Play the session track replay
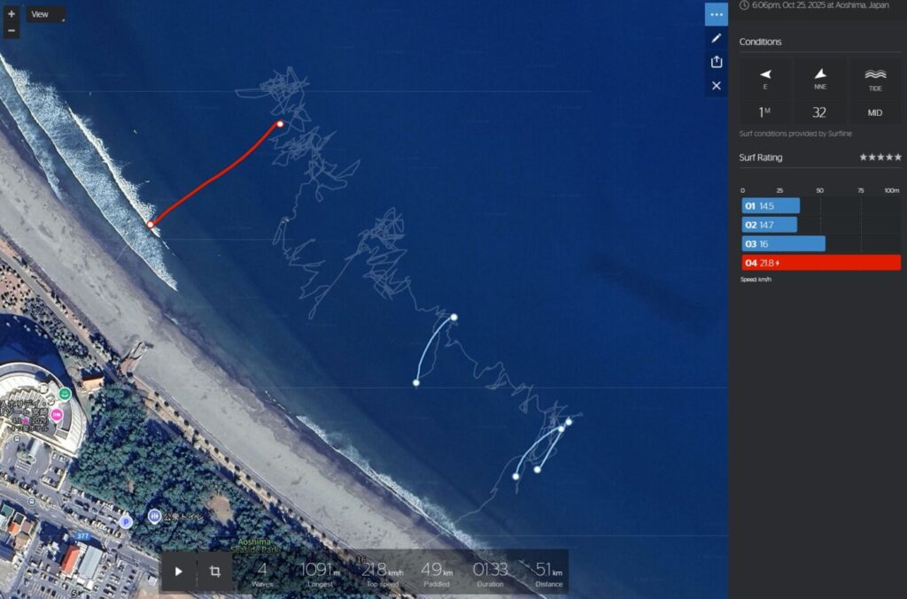Screen dimensions: 907x599 [178, 572]
